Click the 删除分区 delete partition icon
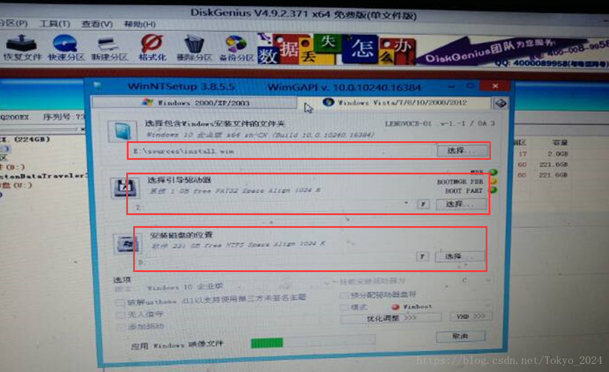The width and height of the screenshot is (609, 372). (194, 49)
